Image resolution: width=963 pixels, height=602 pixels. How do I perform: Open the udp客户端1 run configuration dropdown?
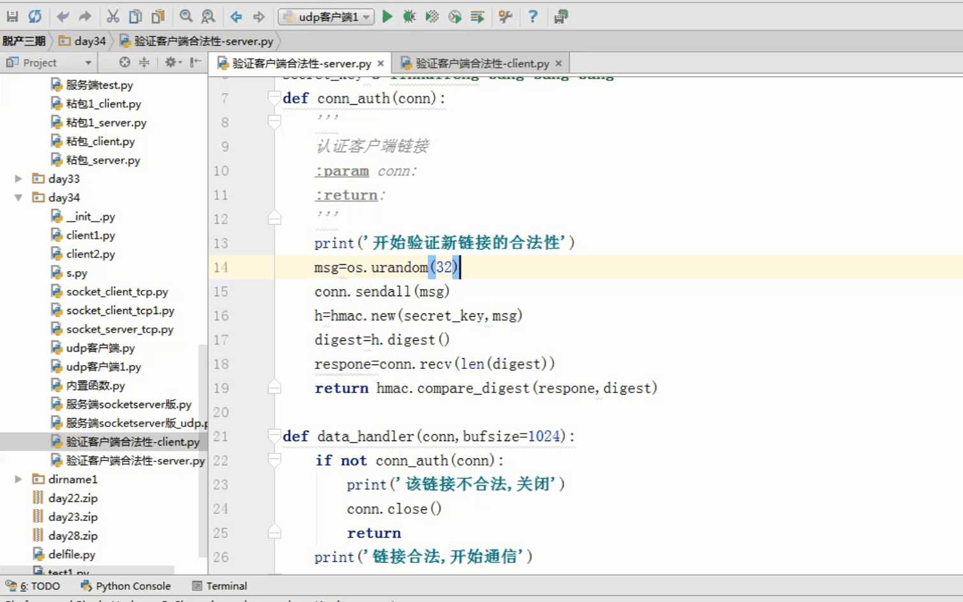[x=326, y=17]
